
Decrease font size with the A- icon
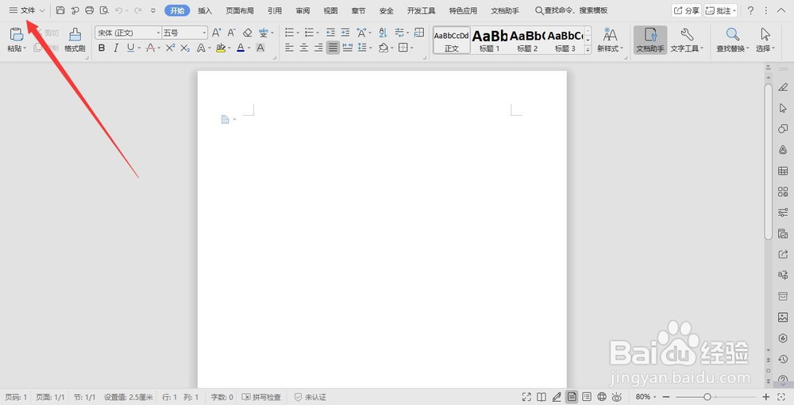pyautogui.click(x=231, y=33)
